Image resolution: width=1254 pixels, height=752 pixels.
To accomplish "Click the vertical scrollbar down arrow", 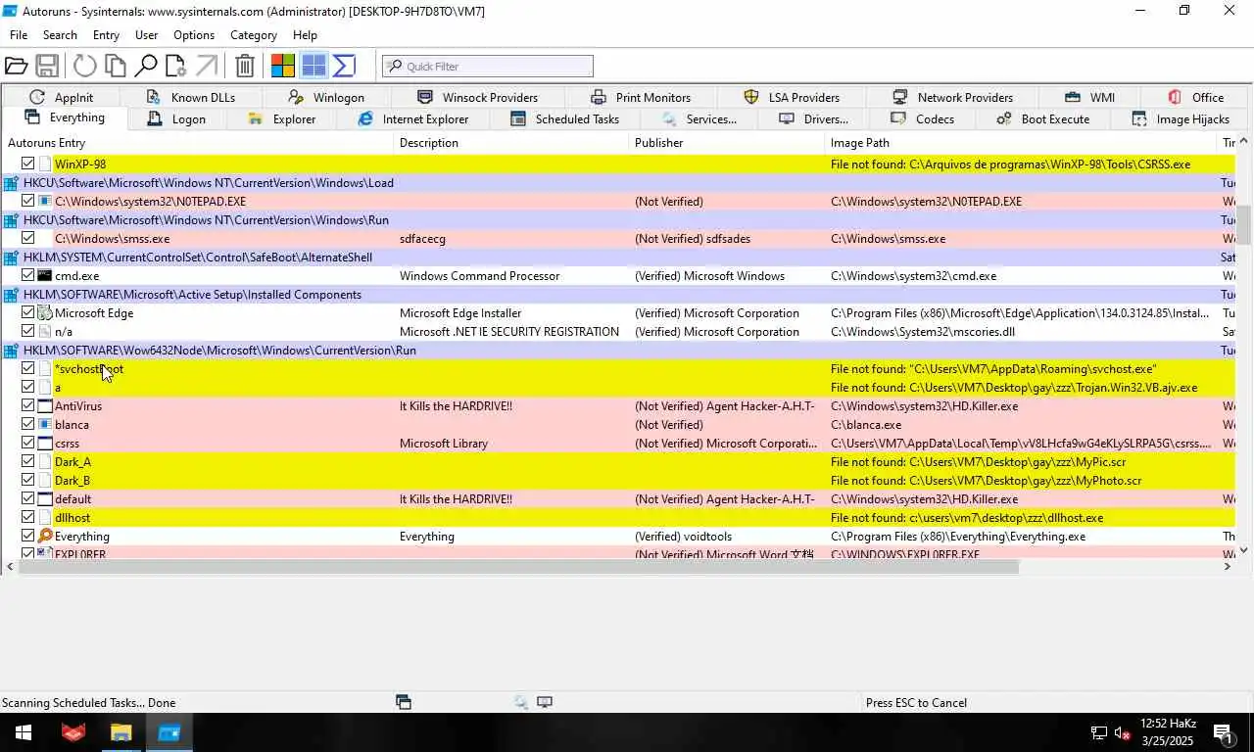I will pos(1244,550).
